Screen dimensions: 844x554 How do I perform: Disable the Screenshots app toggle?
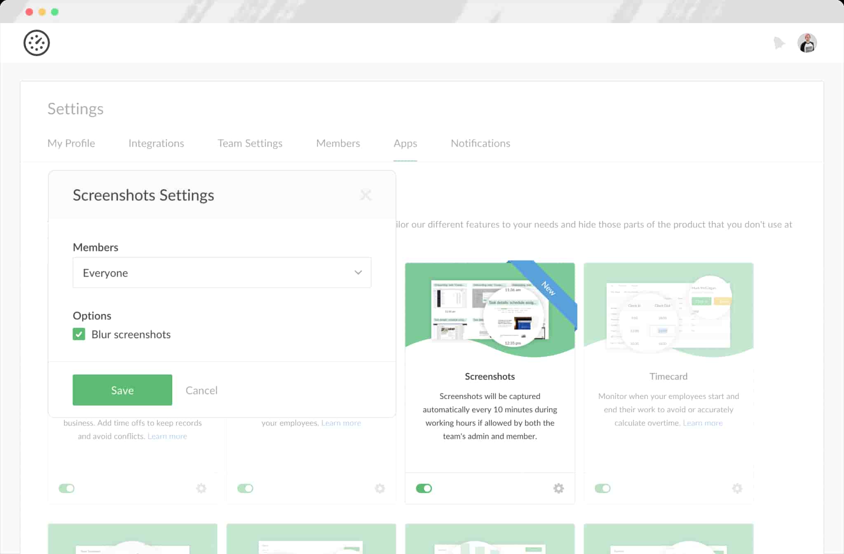click(x=424, y=488)
